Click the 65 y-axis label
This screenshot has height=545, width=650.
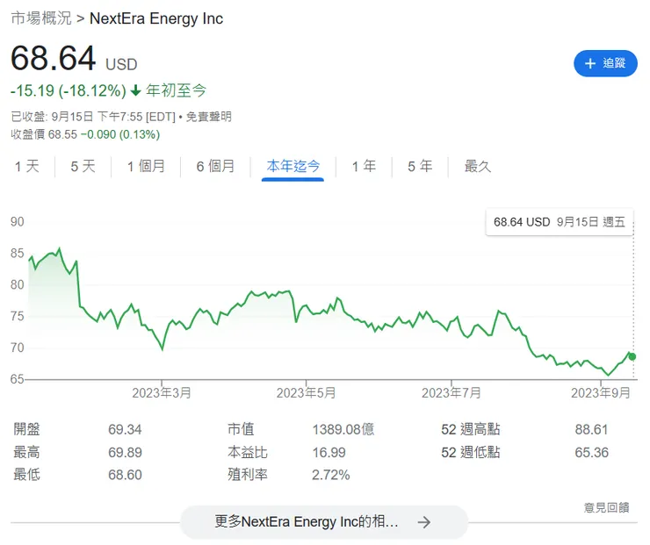coord(18,379)
